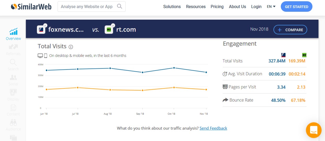Open the Resources menu
Image resolution: width=325 pixels, height=141 pixels.
point(196,7)
